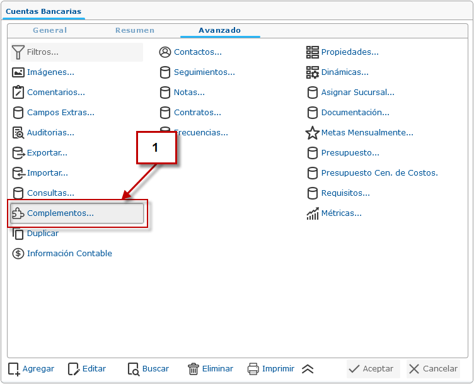The image size is (474, 384).
Task: Open the Campos Extras option
Action: pos(61,113)
